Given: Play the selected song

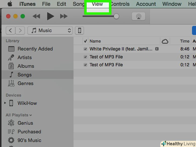Looking at the screenshot, I should pos(50,16).
